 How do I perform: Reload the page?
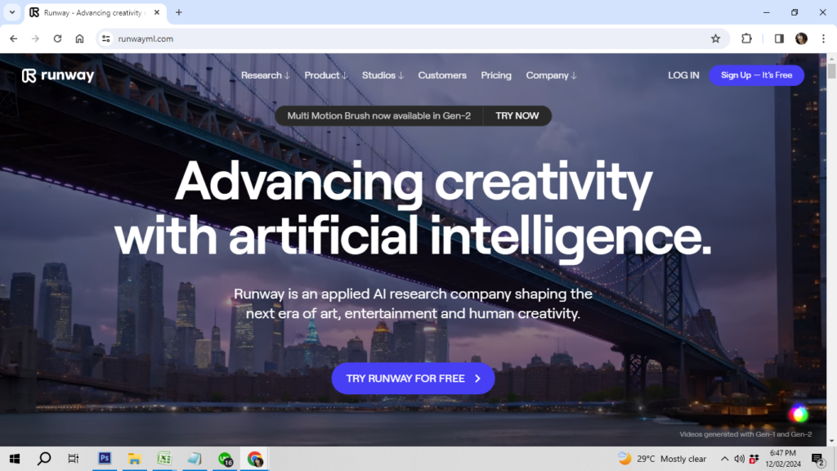coord(57,38)
